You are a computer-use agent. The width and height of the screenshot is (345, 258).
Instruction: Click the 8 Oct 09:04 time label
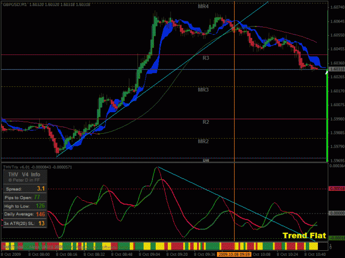tap(150, 255)
